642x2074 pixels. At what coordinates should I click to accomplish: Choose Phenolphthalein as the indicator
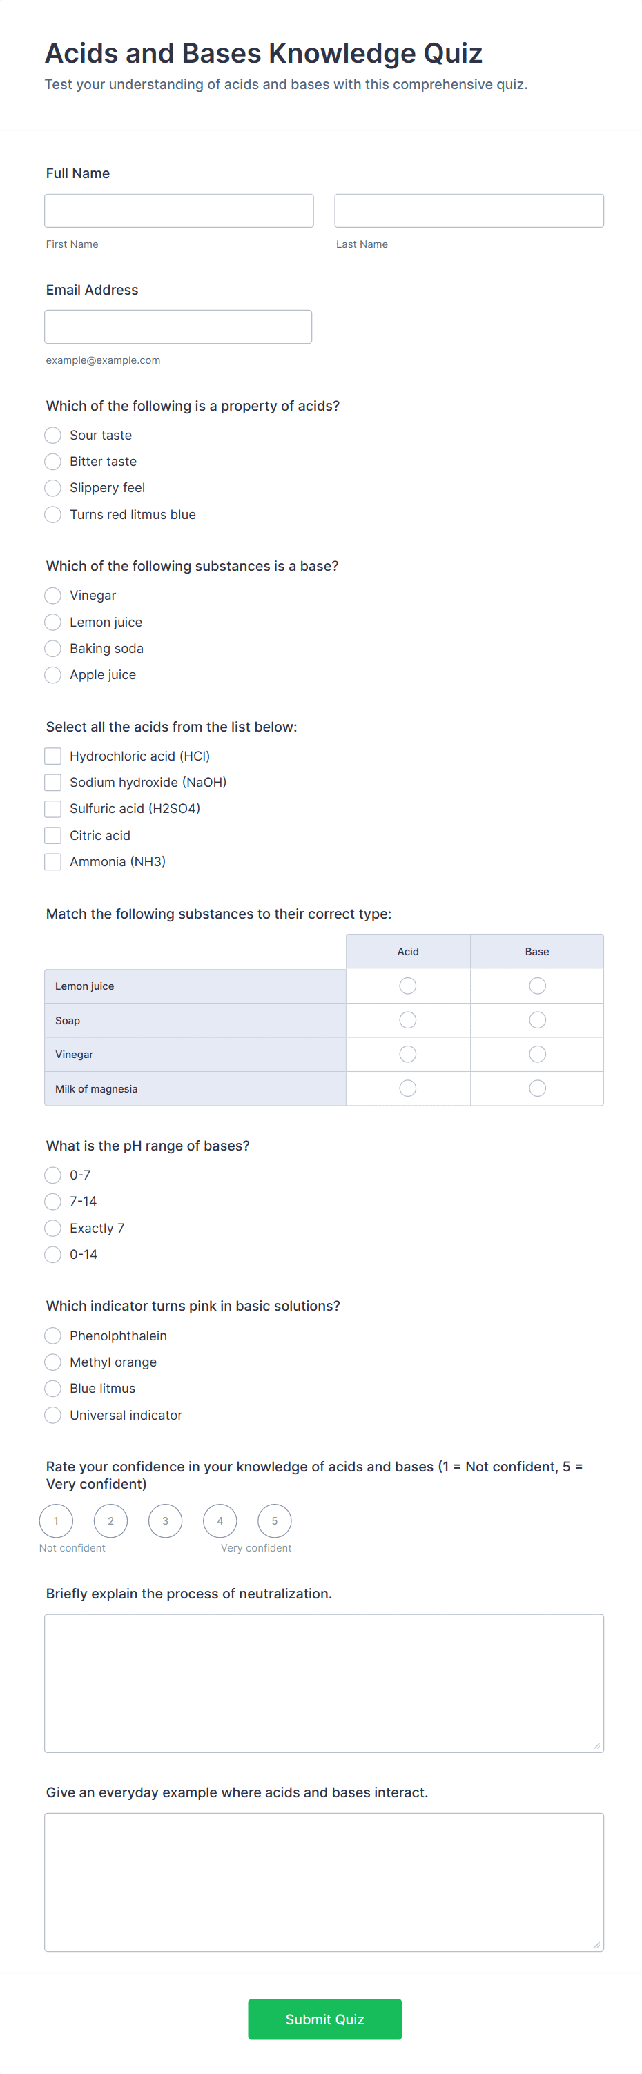click(52, 1336)
